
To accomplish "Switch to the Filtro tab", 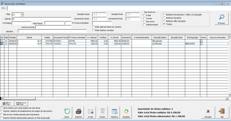I will [3, 8].
